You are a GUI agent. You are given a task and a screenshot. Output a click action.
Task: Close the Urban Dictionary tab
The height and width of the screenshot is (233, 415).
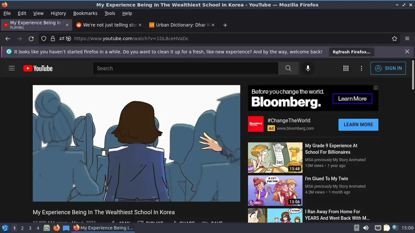click(x=213, y=25)
